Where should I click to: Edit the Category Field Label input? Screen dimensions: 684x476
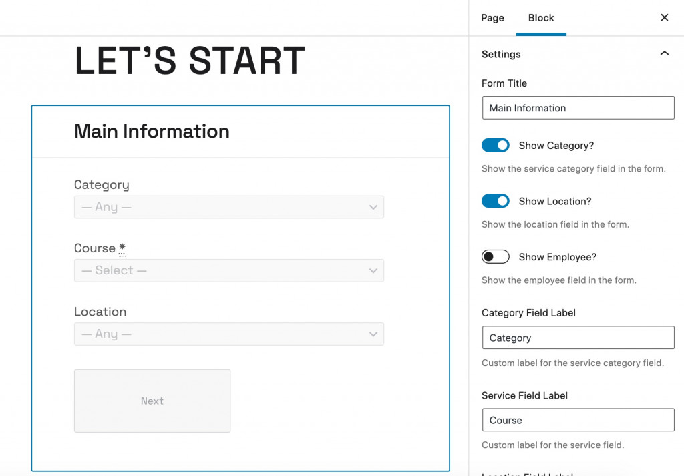point(578,338)
